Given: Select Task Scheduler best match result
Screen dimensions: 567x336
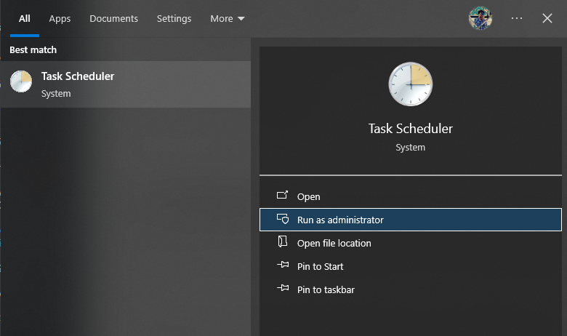Looking at the screenshot, I should [x=126, y=84].
